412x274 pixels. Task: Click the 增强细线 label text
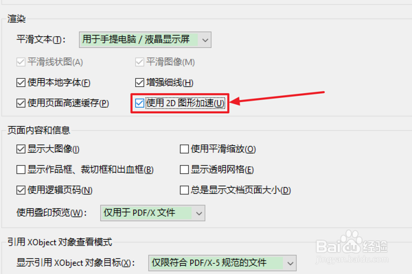pos(170,83)
